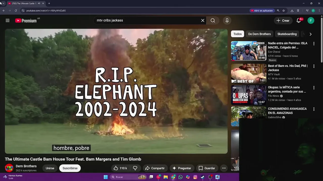This screenshot has height=181, width=323.
Task: Reload the current page
Action: pyautogui.click(x=16, y=11)
